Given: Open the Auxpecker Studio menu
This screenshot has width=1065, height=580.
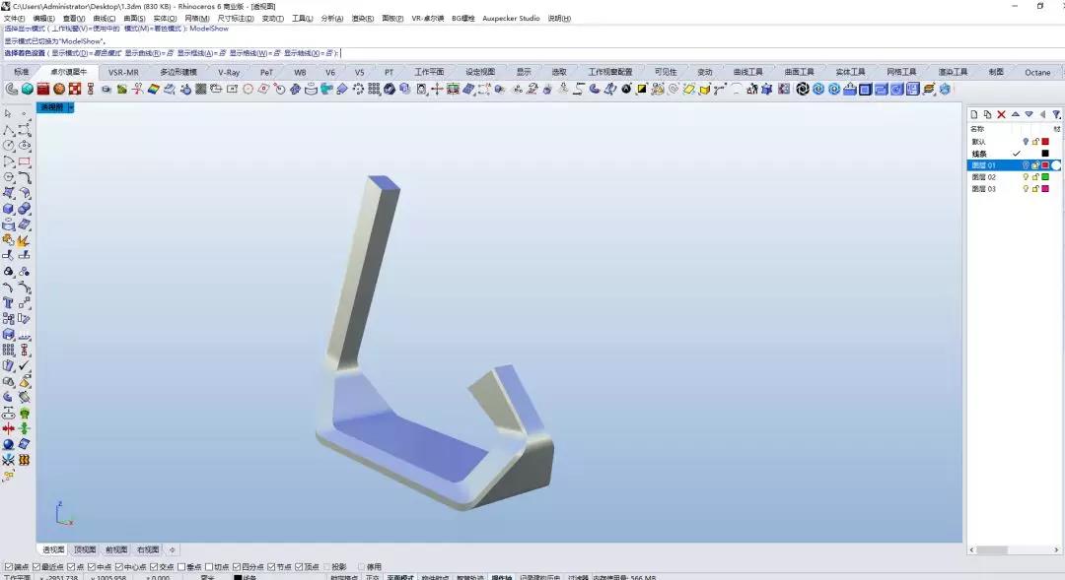Looking at the screenshot, I should coord(511,19).
